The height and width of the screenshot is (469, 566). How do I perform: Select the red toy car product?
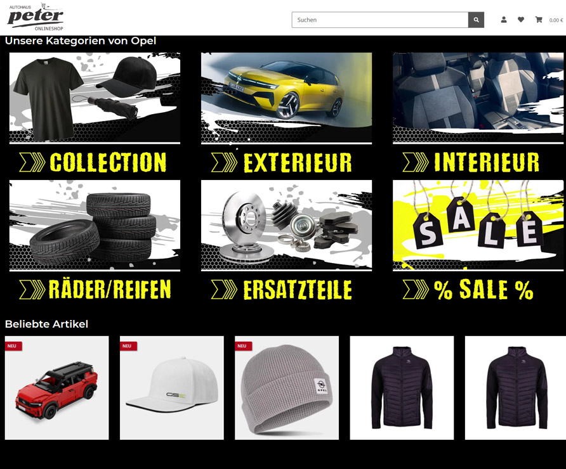[x=56, y=388]
